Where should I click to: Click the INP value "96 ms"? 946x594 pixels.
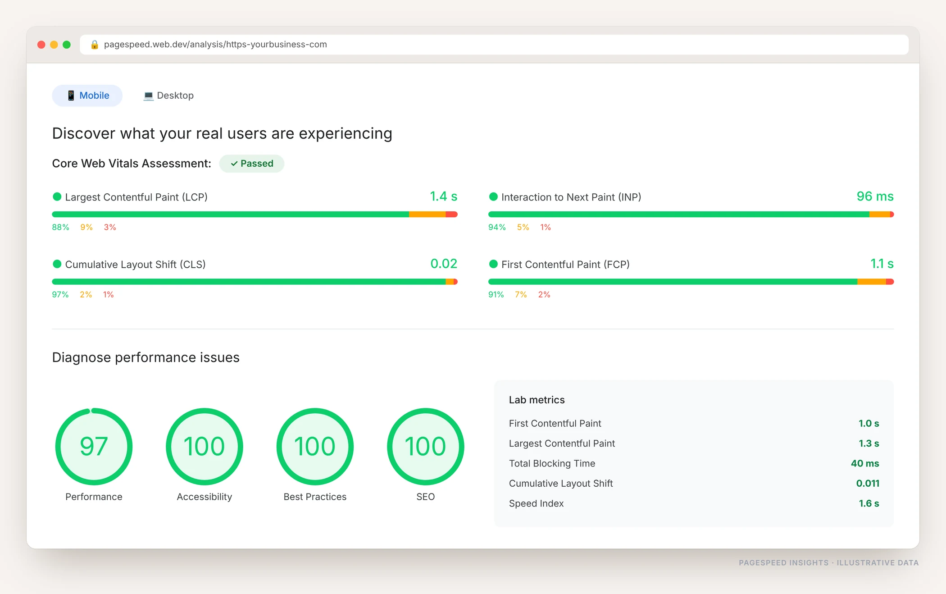(875, 196)
